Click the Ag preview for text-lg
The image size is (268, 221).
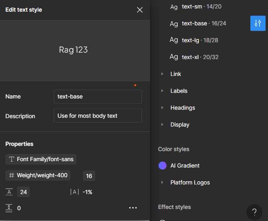click(x=174, y=40)
